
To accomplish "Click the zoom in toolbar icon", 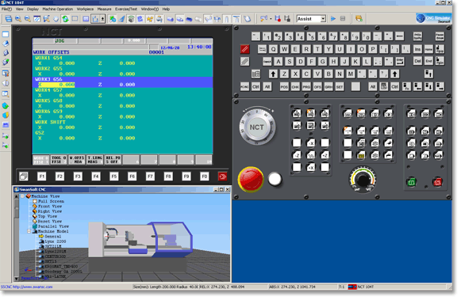I will (x=18, y=19).
